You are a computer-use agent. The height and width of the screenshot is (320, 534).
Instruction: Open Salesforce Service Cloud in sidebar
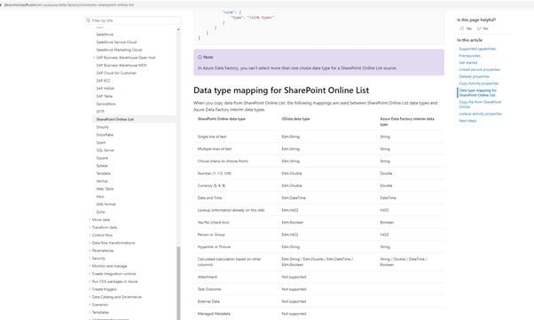(116, 43)
